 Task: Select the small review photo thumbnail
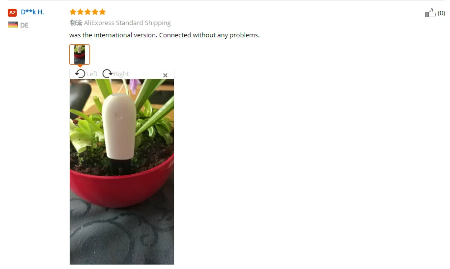tap(80, 54)
